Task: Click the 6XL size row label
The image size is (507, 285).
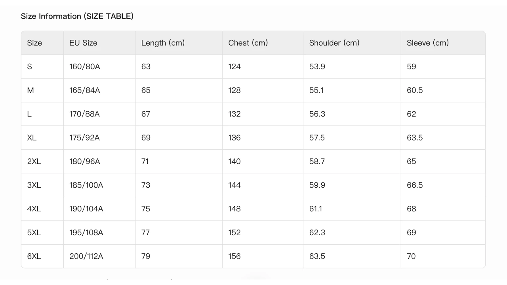Action: click(34, 256)
